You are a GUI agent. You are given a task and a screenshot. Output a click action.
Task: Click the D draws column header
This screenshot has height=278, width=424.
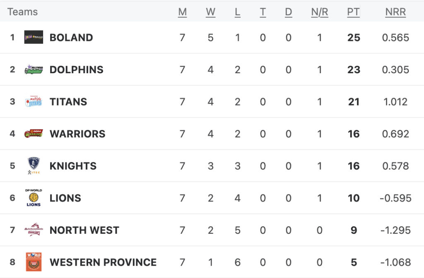coord(289,12)
